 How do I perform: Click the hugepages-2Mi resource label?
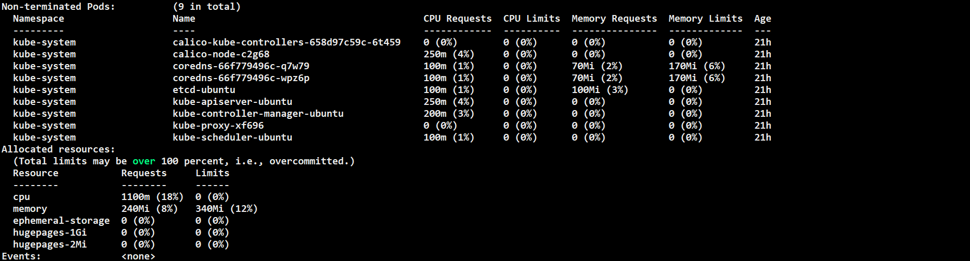pos(50,244)
